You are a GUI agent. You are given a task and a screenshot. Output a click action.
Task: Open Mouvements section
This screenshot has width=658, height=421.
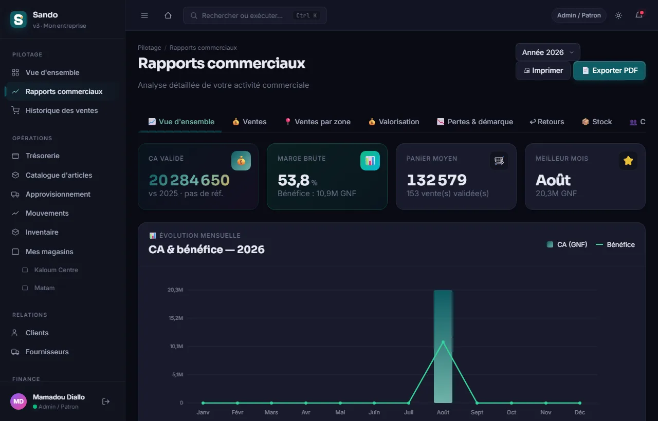tap(63, 213)
